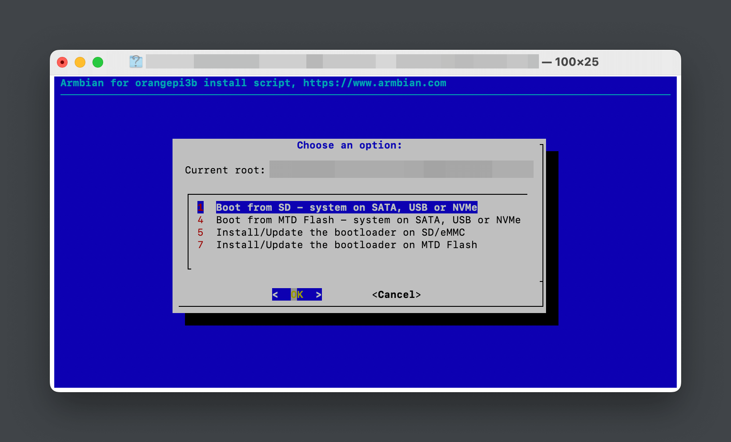Select Install/Update bootloader on SD/eMMC
The image size is (731, 442).
340,233
